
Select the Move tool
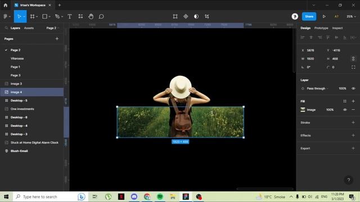point(19,16)
